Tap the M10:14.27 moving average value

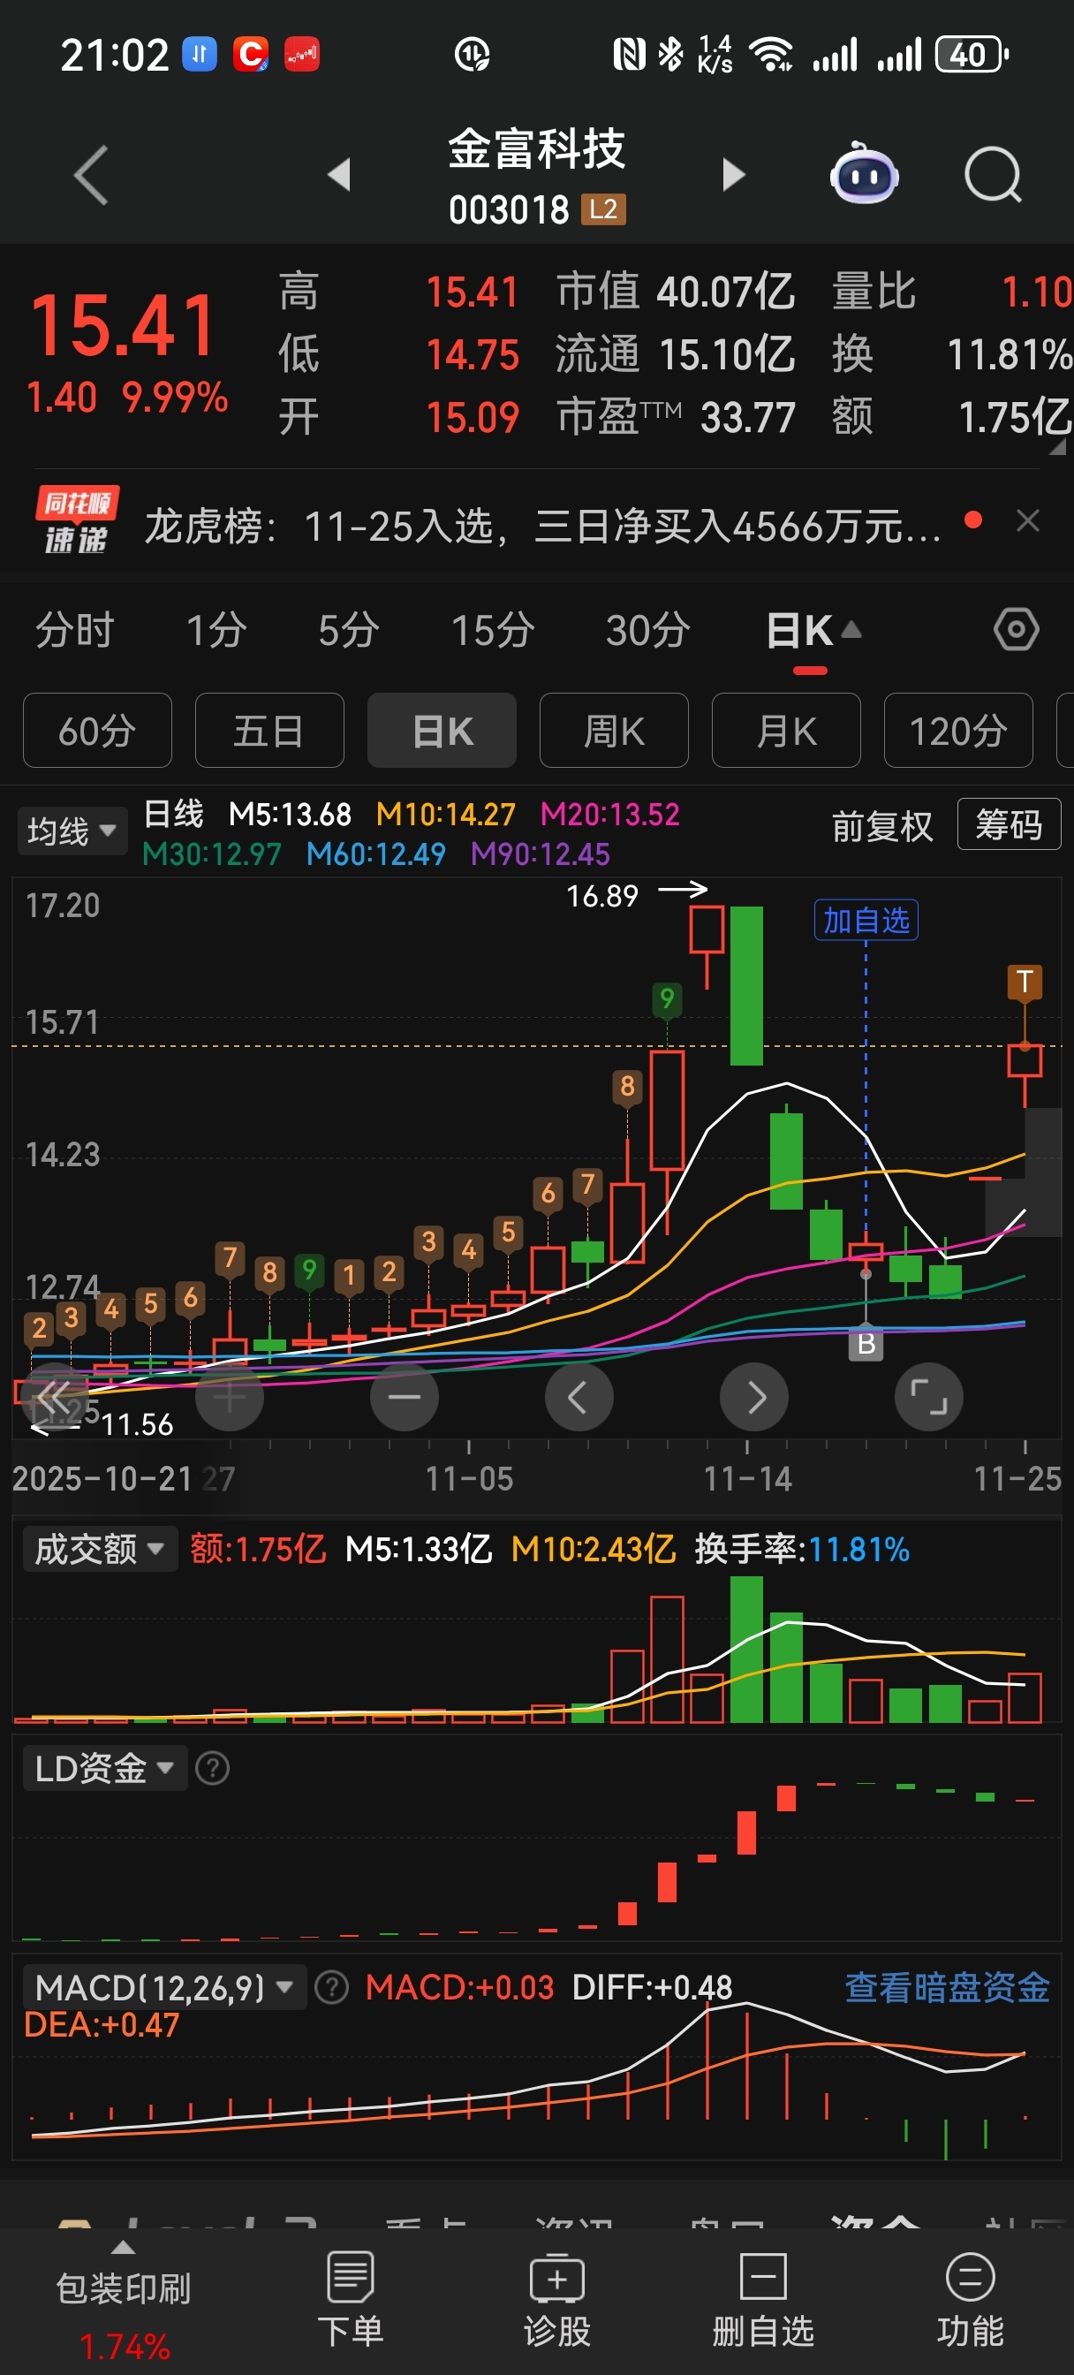(446, 814)
